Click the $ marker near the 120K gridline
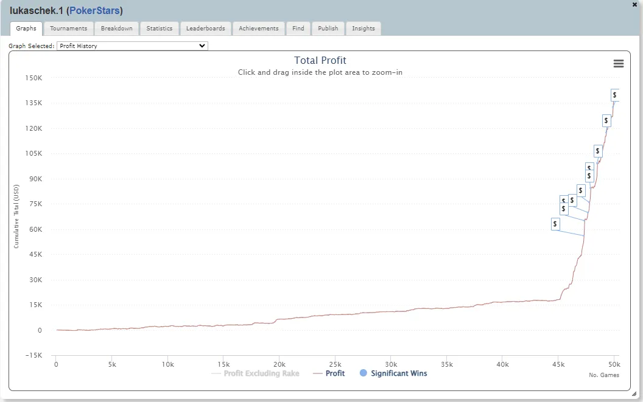This screenshot has height=402, width=643. point(606,121)
